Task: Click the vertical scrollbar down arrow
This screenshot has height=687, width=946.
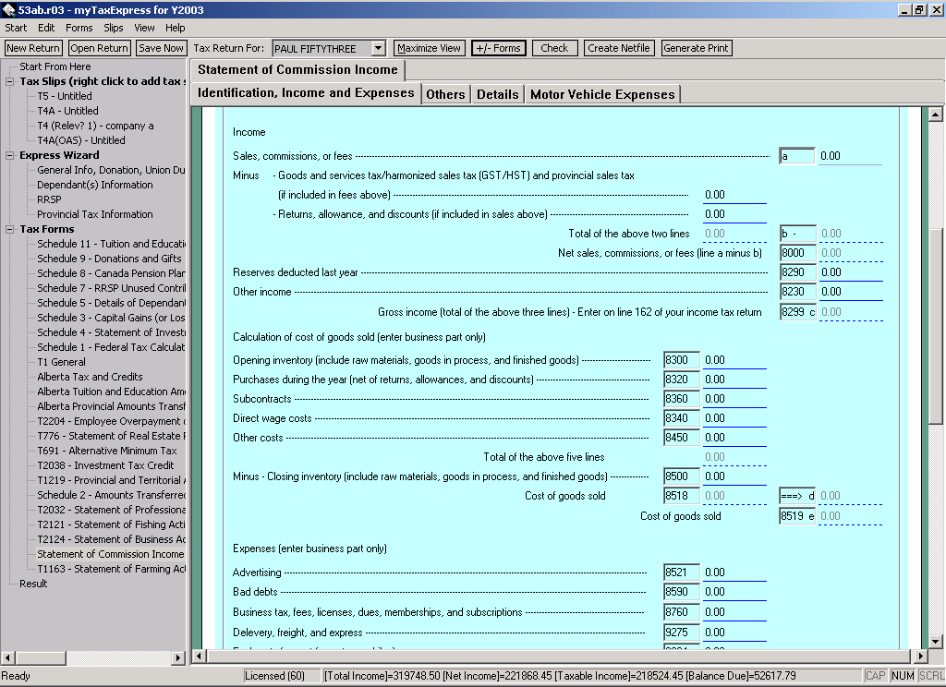Action: [936, 641]
